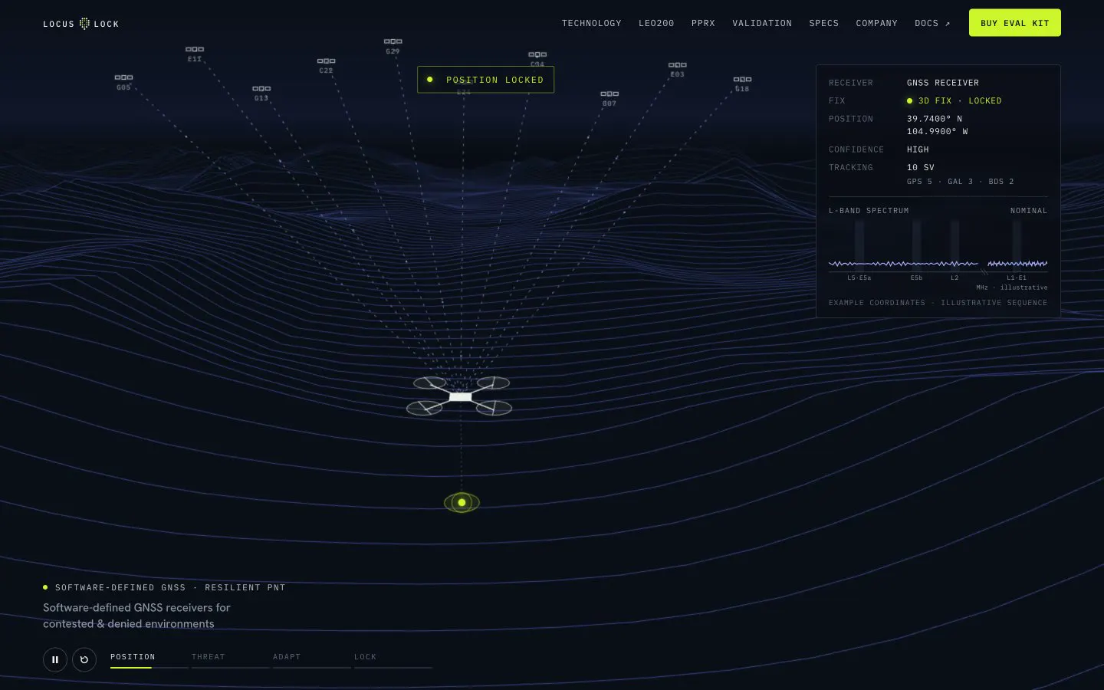The width and height of the screenshot is (1104, 690).
Task: Click the glowing ground position marker
Action: click(x=462, y=502)
